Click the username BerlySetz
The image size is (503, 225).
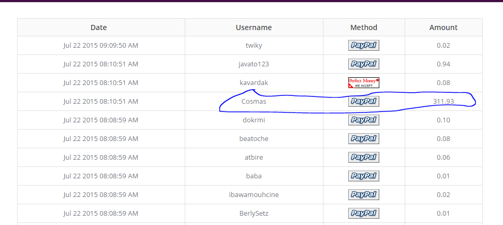coord(254,213)
